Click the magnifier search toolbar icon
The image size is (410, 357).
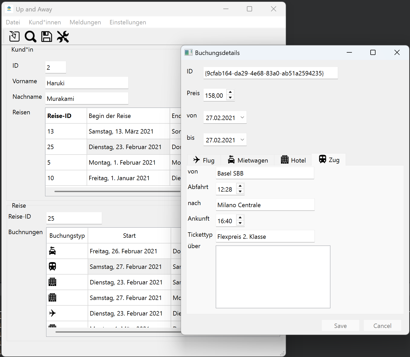pyautogui.click(x=30, y=37)
